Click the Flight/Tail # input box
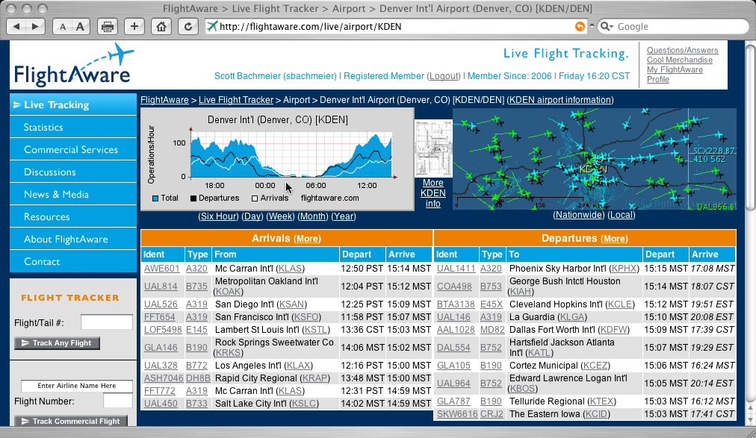Viewport: 756px width, 438px height. pyautogui.click(x=107, y=322)
